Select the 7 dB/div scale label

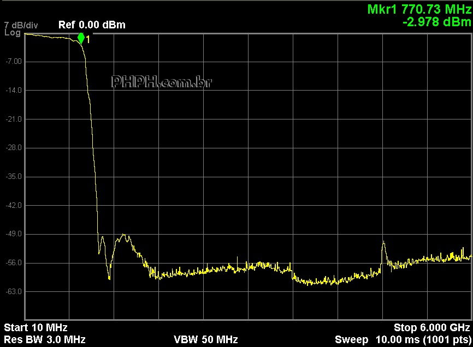(x=21, y=26)
